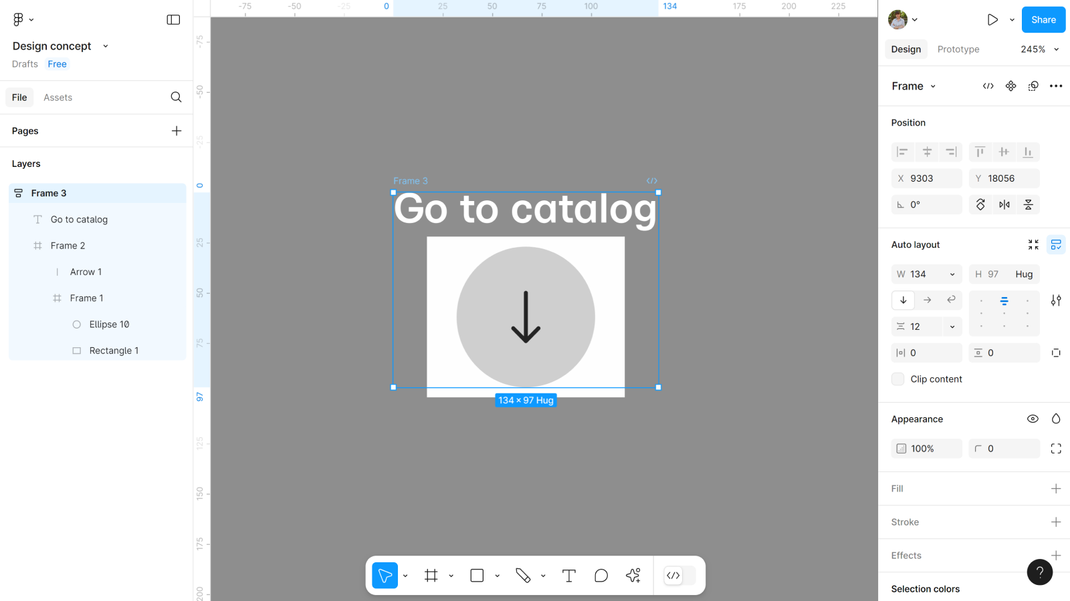This screenshot has height=601, width=1070.
Task: Select the Text tool in bottom toolbar
Action: [568, 576]
